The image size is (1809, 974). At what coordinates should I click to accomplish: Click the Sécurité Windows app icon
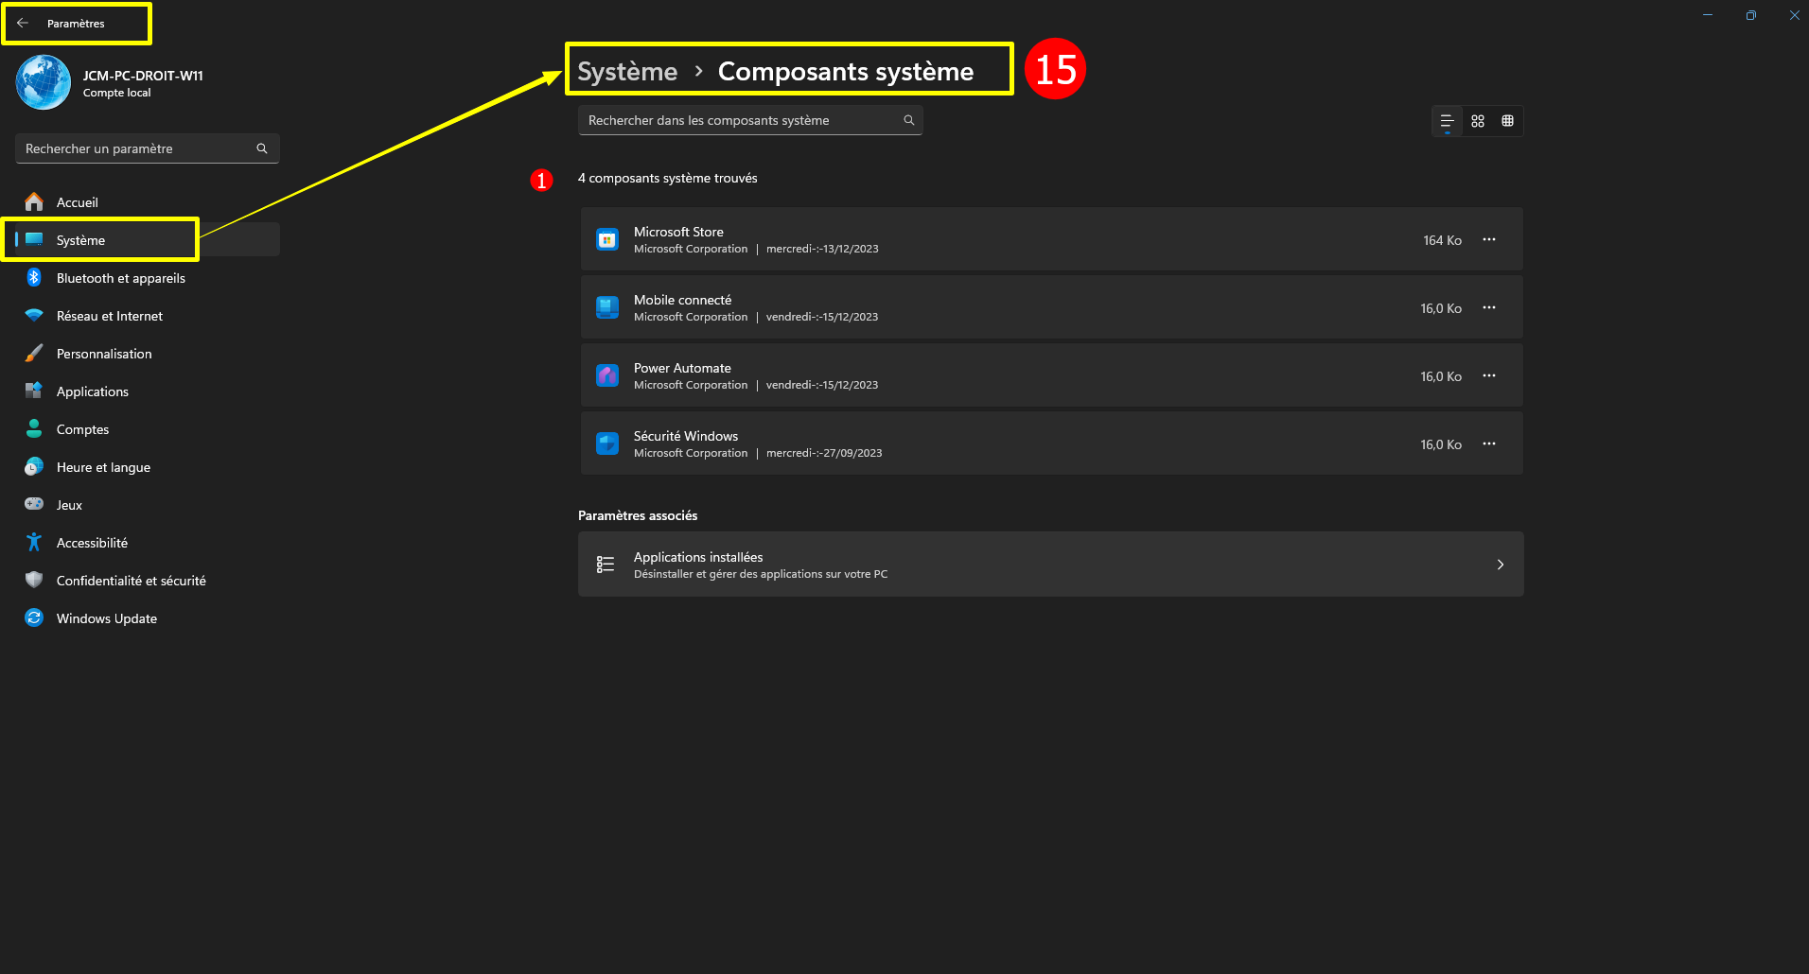tap(607, 444)
